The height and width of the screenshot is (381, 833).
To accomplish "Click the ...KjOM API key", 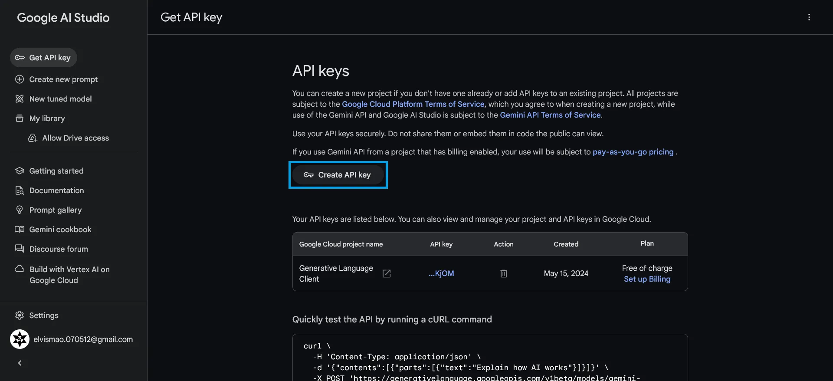I will (x=441, y=273).
